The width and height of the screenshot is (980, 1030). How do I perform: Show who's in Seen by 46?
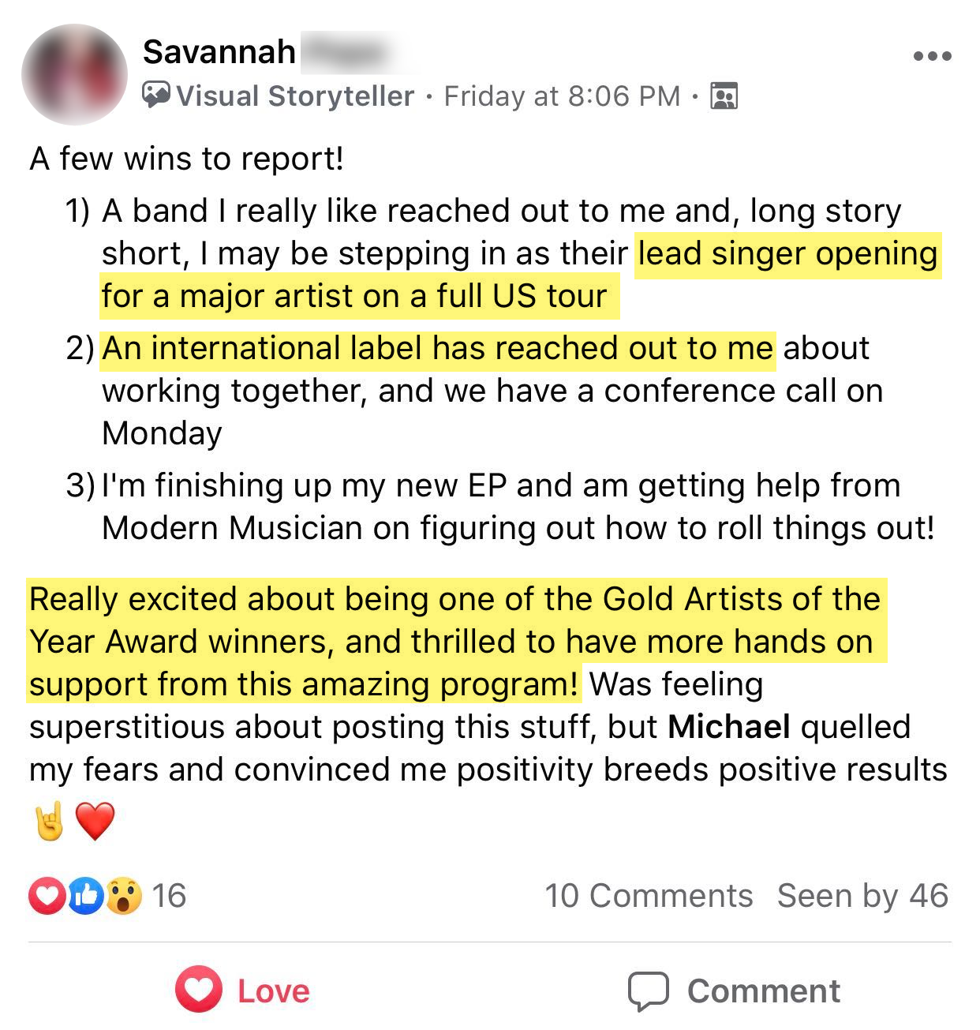862,896
